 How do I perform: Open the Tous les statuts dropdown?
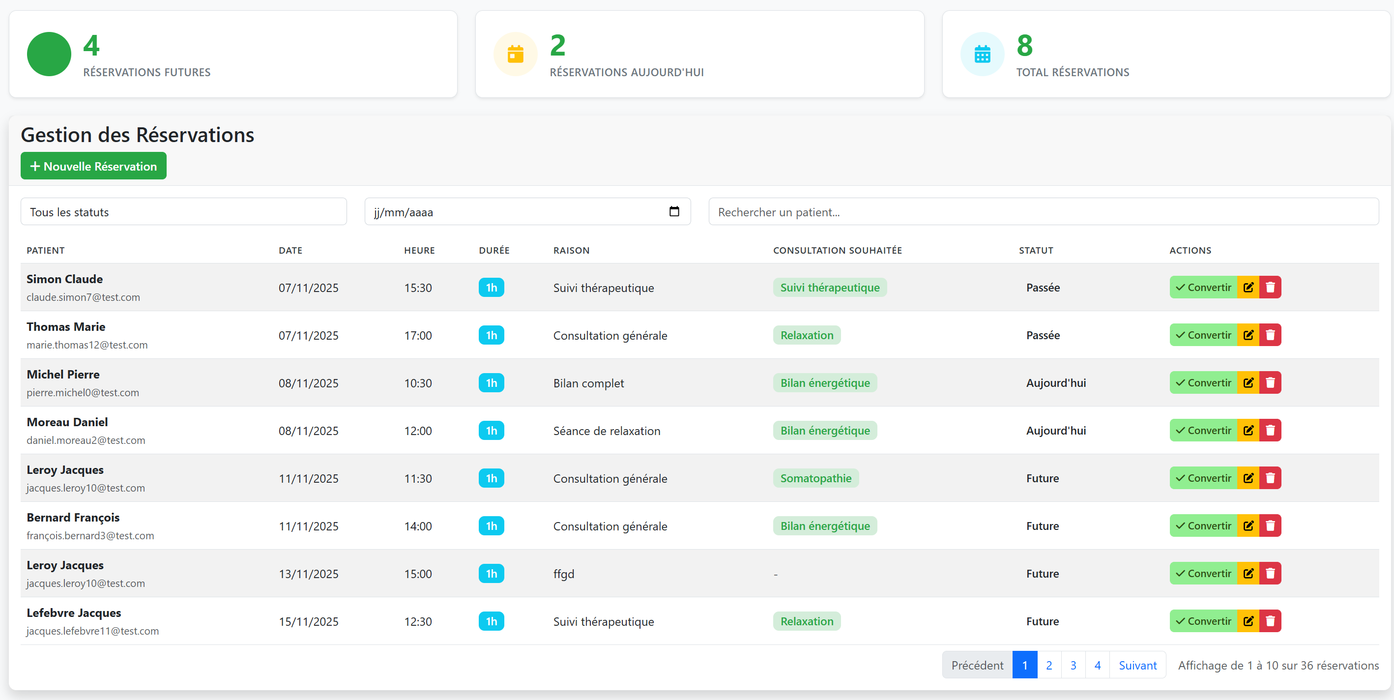[x=183, y=212]
